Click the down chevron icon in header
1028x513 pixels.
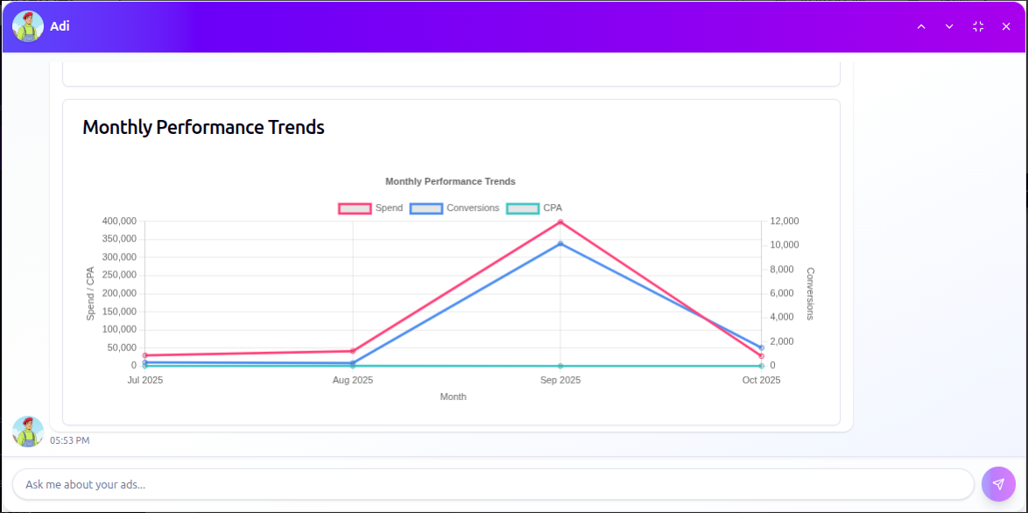[949, 26]
